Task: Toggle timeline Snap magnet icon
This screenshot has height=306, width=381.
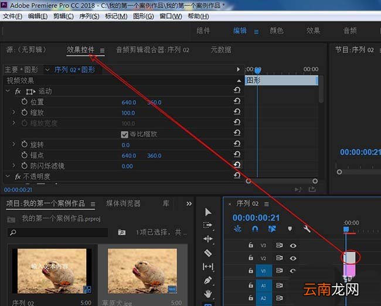Action: pyautogui.click(x=254, y=229)
